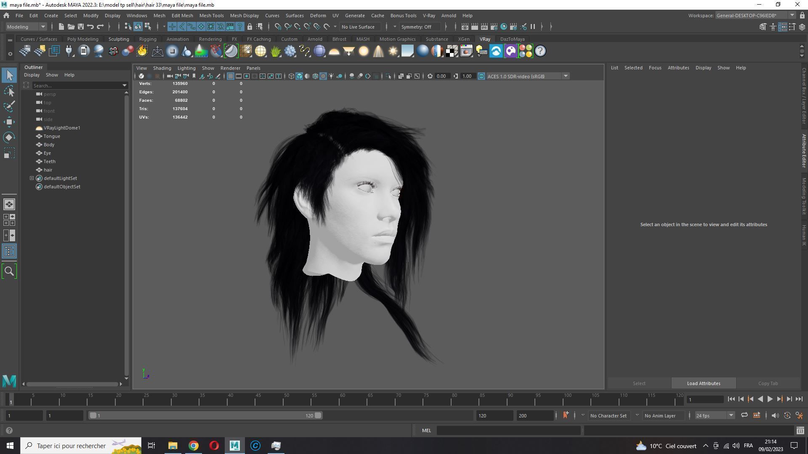808x454 pixels.
Task: Toggle smooth shade all in viewport
Action: pyautogui.click(x=299, y=76)
